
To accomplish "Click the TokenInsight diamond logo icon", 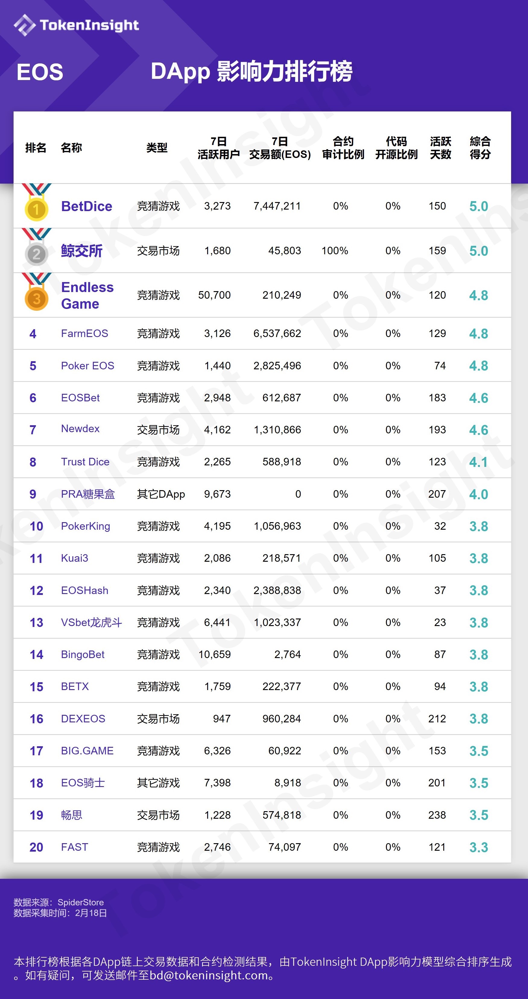I will (x=24, y=25).
